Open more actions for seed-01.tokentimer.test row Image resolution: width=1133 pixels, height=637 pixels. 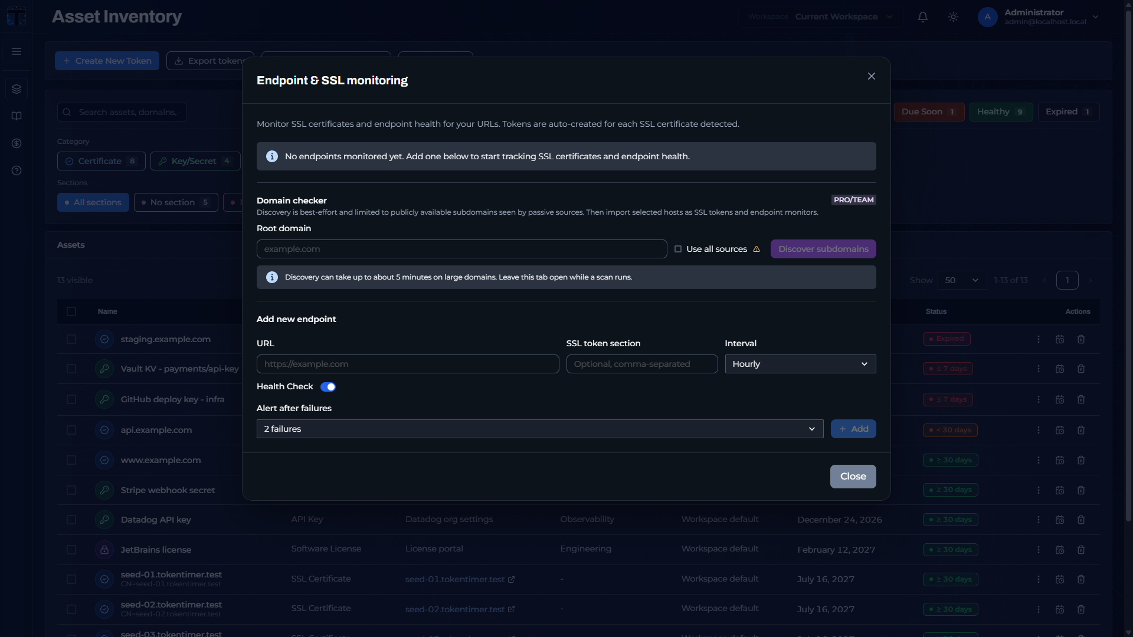(1039, 579)
